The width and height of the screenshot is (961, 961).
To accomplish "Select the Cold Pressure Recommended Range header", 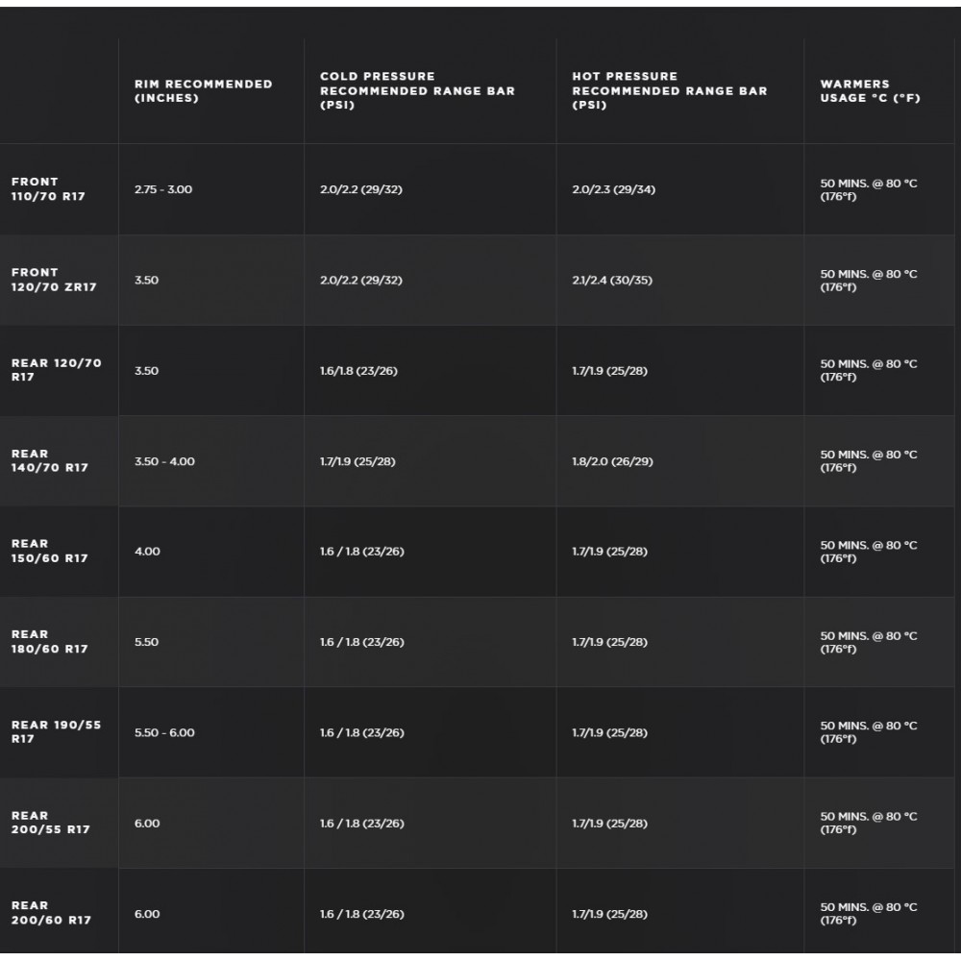I will 417,90.
